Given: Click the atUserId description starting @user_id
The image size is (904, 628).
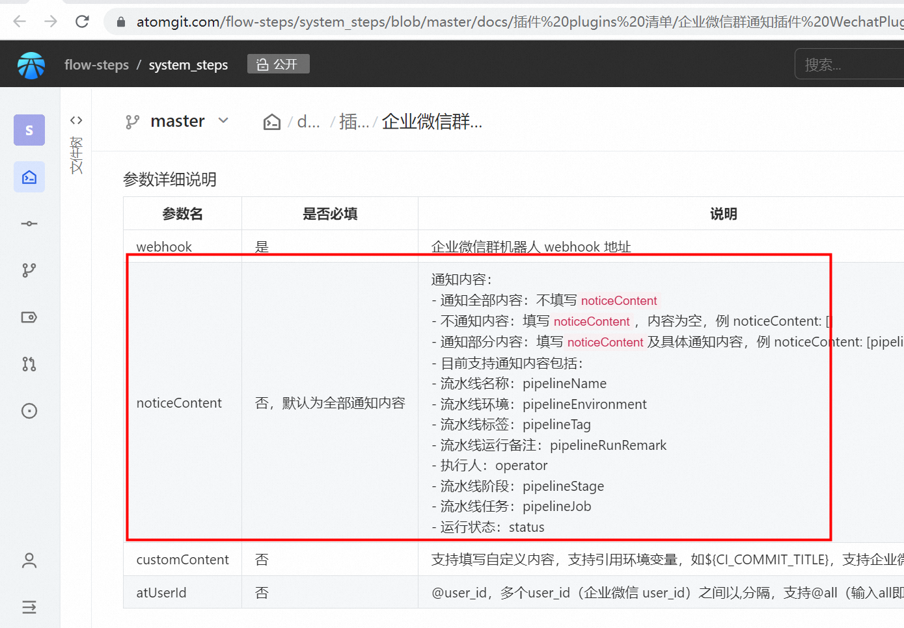Looking at the screenshot, I should pyautogui.click(x=667, y=593).
